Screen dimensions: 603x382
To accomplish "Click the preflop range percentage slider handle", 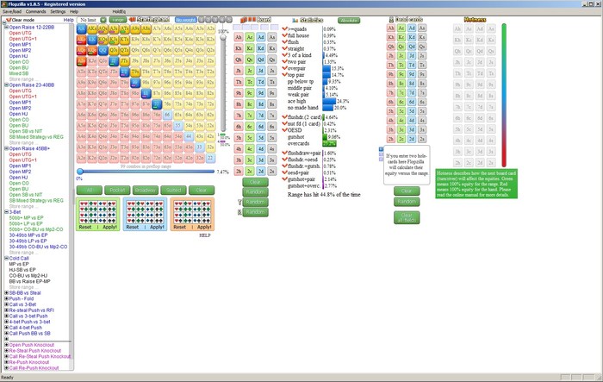I will [x=80, y=172].
